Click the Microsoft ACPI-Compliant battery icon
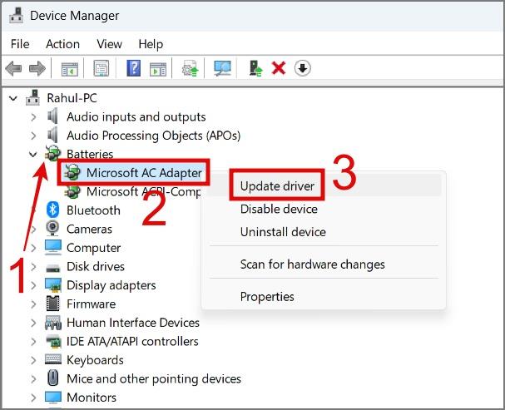 pos(72,191)
